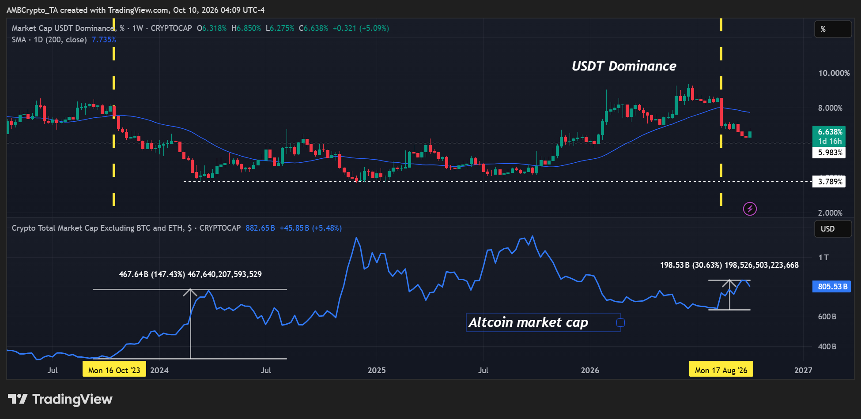Click the 600 B axis label
This screenshot has height=419, width=861.
pos(827,317)
